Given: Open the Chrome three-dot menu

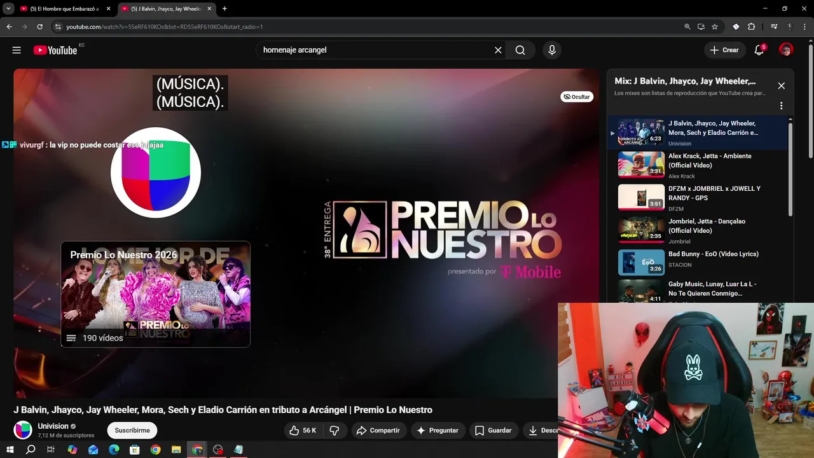Looking at the screenshot, I should (x=805, y=27).
